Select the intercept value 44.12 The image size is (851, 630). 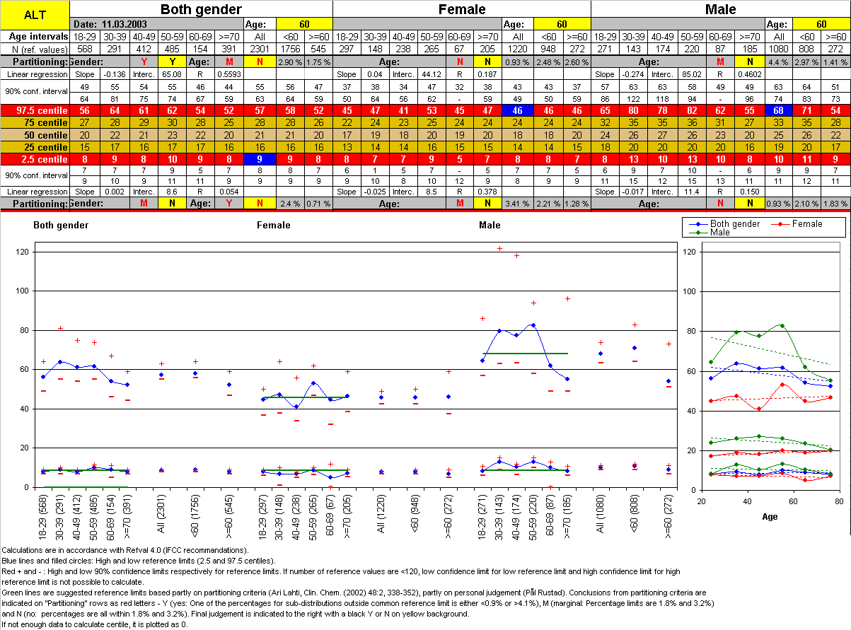(429, 74)
